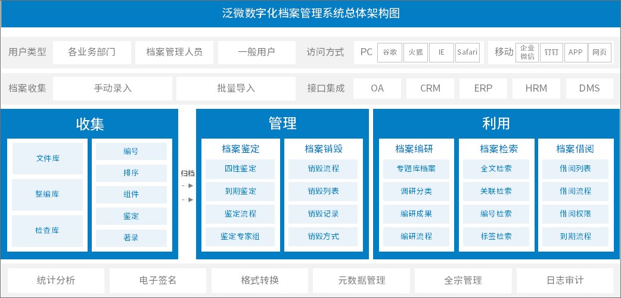621x298 pixels.
Task: Select the 标签检索 item
Action: pos(496,237)
